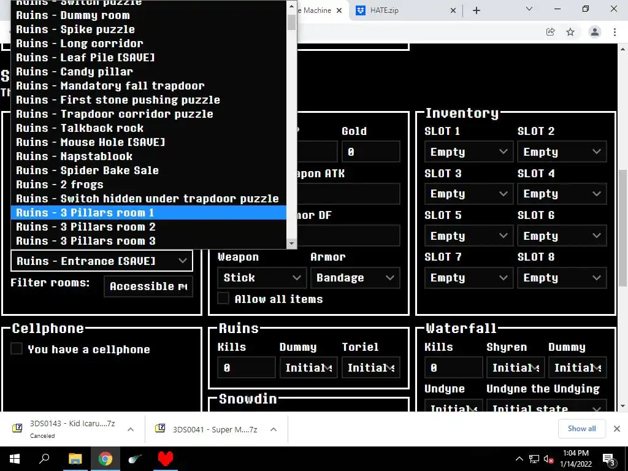The image size is (628, 471).
Task: Open SLOT 4 inventory dropdown
Action: point(562,194)
